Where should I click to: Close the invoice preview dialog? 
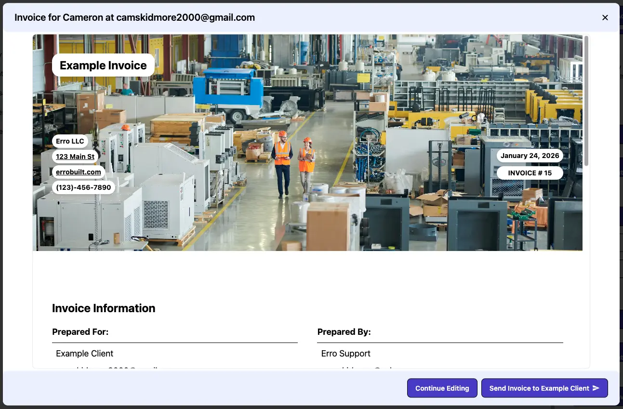point(605,18)
